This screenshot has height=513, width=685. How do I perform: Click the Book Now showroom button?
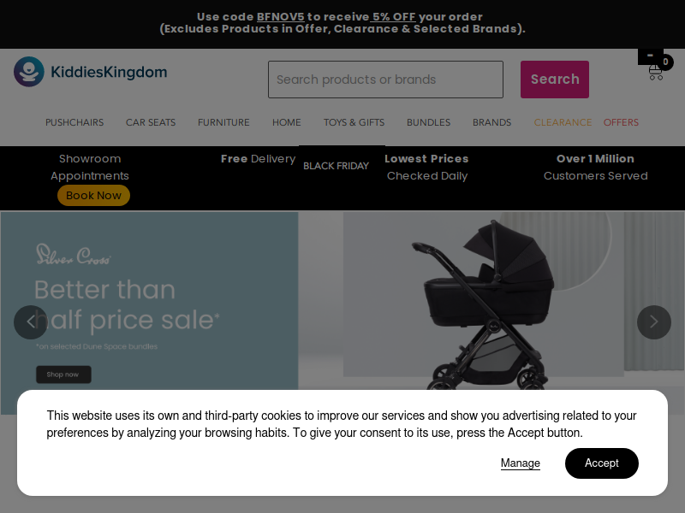pos(93,196)
